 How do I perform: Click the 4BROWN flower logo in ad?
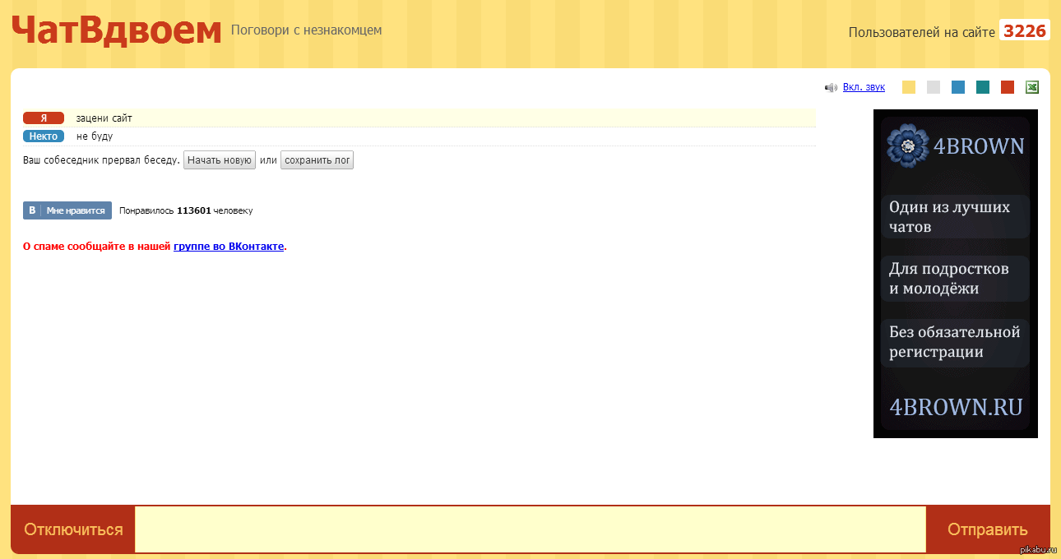[908, 146]
